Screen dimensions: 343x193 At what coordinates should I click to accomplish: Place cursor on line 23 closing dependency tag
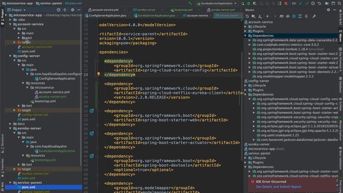pos(120,75)
